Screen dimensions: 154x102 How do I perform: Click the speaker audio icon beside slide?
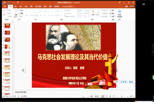point(24,70)
